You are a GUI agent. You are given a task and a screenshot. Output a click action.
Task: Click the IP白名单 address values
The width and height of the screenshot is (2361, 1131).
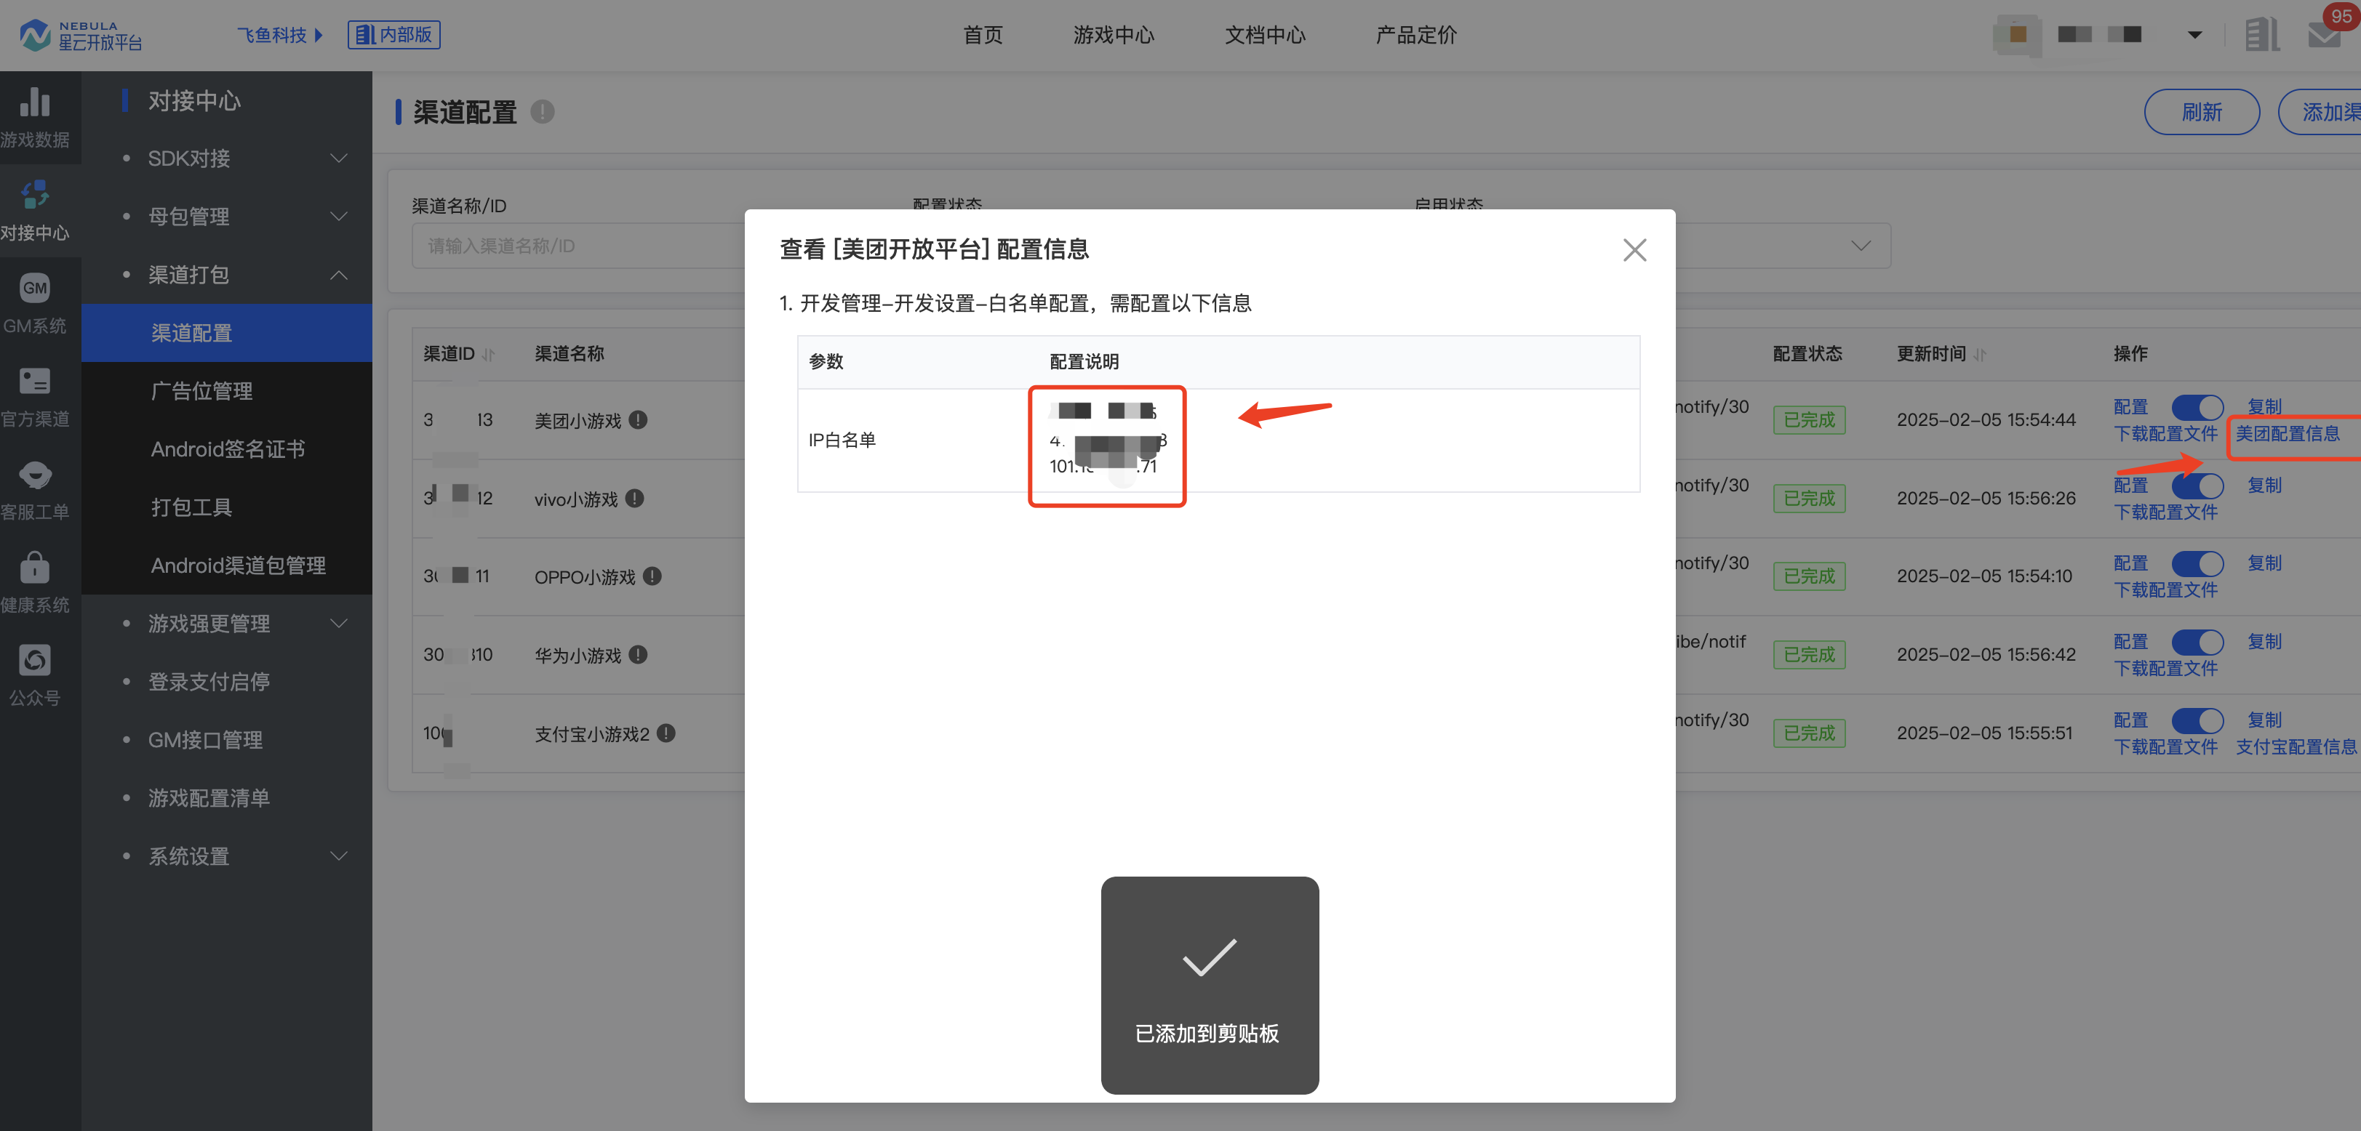pyautogui.click(x=1107, y=440)
